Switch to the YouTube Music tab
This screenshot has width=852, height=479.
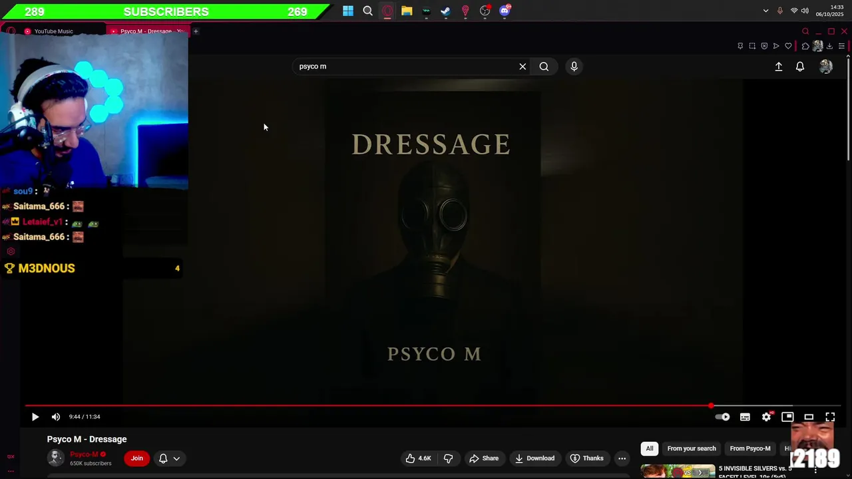coord(53,31)
